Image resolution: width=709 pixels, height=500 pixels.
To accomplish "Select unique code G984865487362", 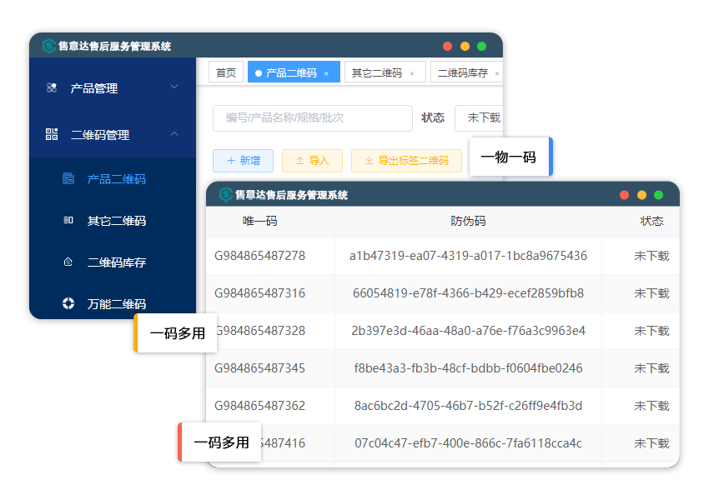I will click(x=259, y=406).
